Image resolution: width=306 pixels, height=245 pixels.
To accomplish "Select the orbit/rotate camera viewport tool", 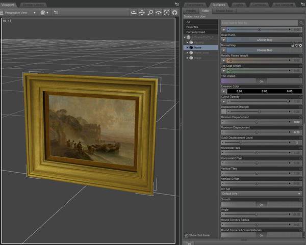I will [x=134, y=13].
